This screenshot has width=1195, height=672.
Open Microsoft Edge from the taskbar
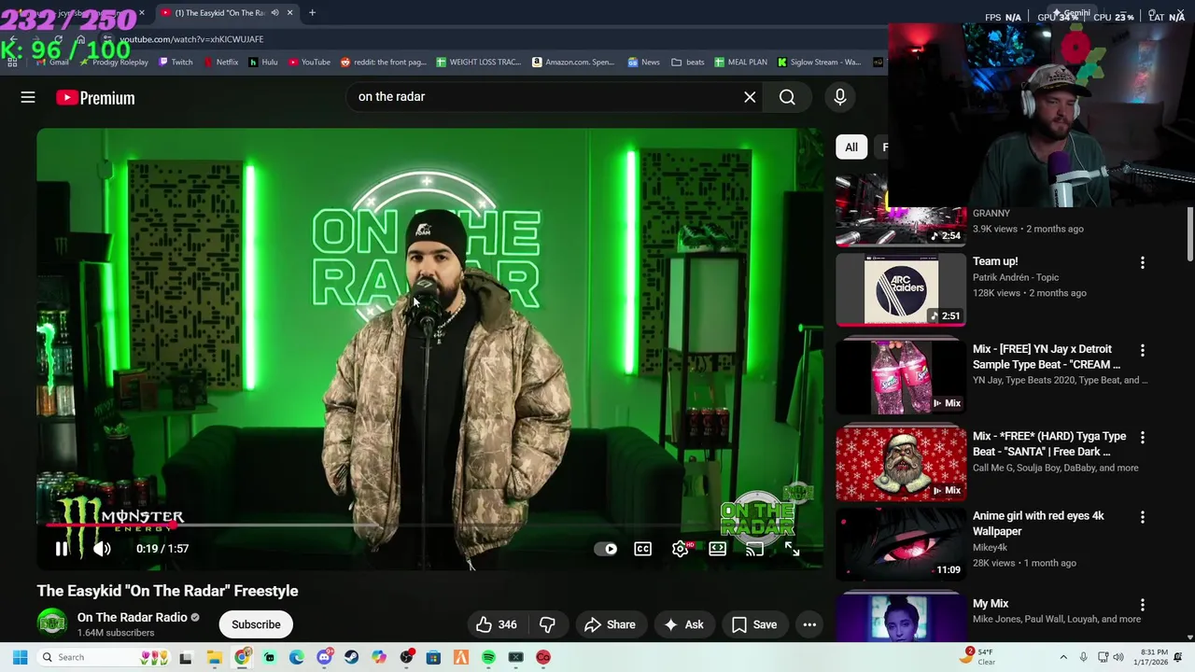[x=297, y=657]
